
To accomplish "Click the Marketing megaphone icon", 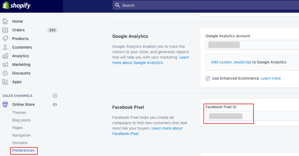I will click(5, 65).
